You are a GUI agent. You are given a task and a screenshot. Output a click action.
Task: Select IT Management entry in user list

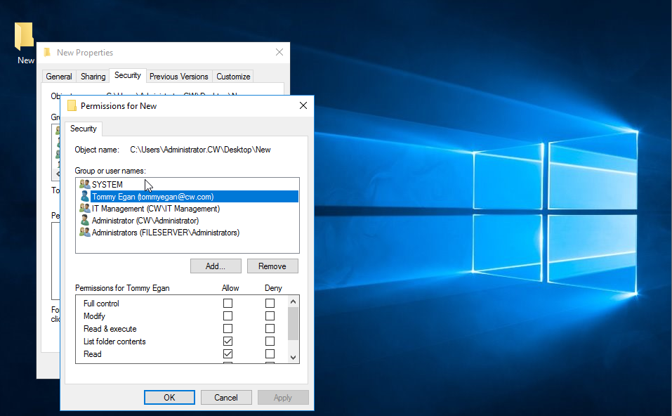pyautogui.click(x=156, y=209)
